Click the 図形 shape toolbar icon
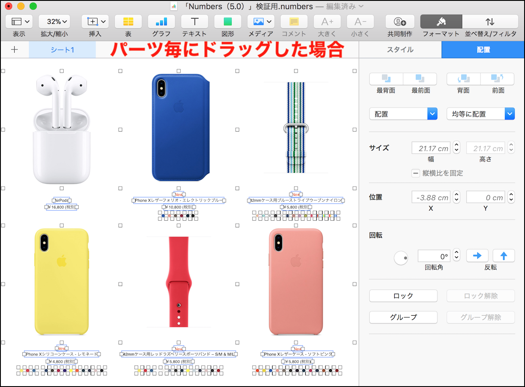This screenshot has width=525, height=387. coord(227,21)
